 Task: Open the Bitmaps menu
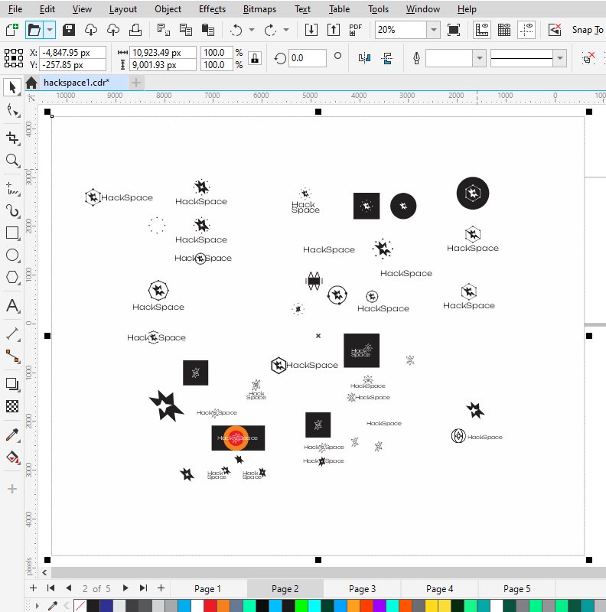point(259,9)
